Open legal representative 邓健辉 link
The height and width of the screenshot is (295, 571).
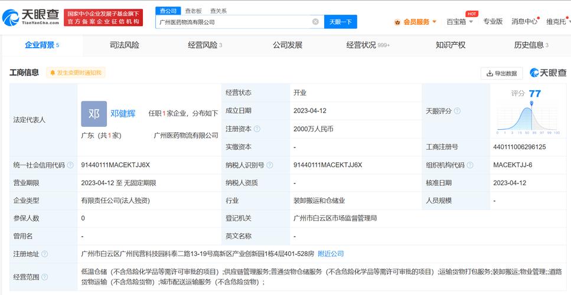pyautogui.click(x=123, y=113)
